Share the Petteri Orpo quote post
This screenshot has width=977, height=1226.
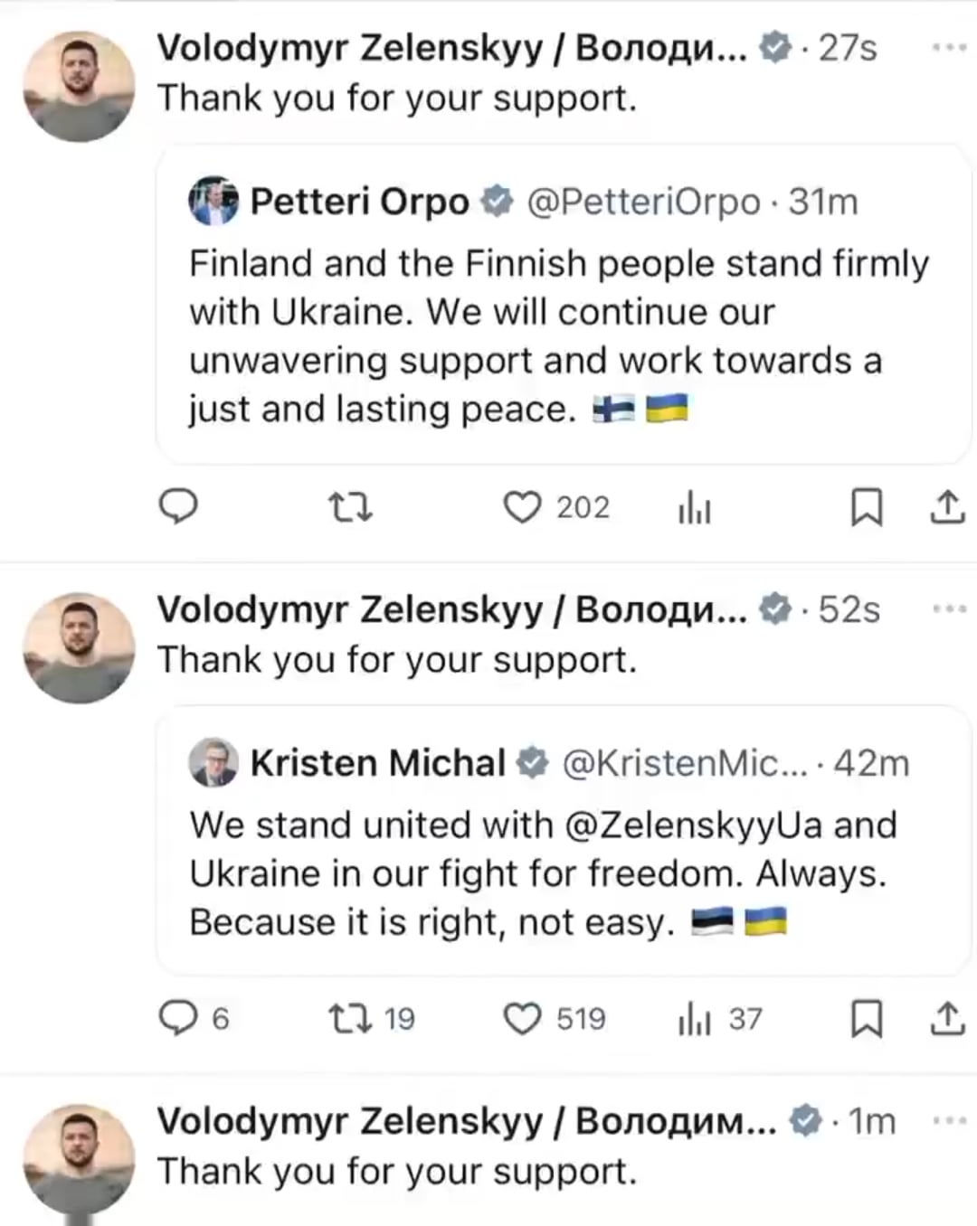(946, 507)
